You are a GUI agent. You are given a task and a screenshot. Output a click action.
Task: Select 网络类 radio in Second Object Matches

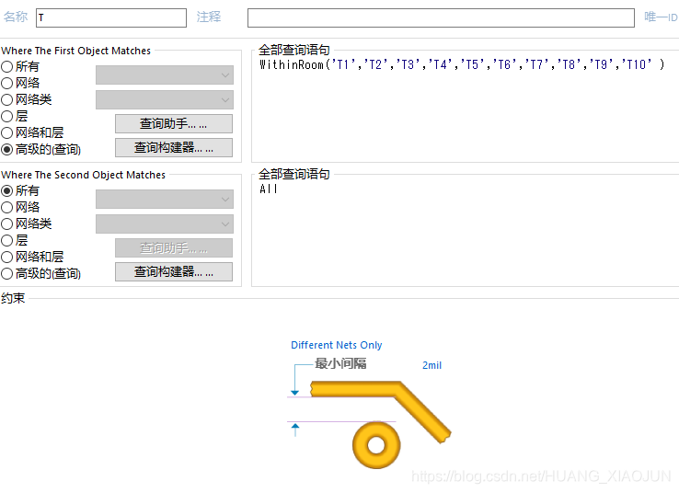(7, 224)
